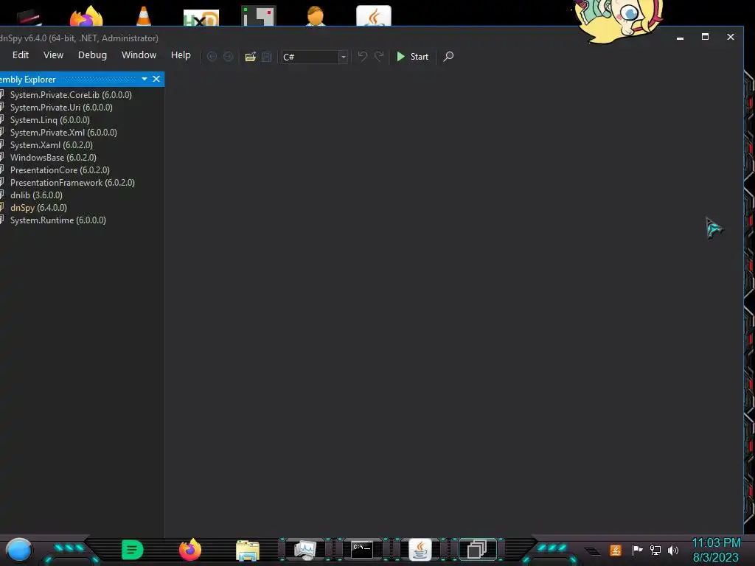Click the Assembly Explorer panel title
This screenshot has width=755, height=566.
(x=28, y=80)
